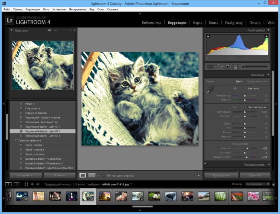Image resolution: width=280 pixels, height=214 pixels.
Task: Open the Коррекции menu in menu bar
Action: (x=32, y=9)
